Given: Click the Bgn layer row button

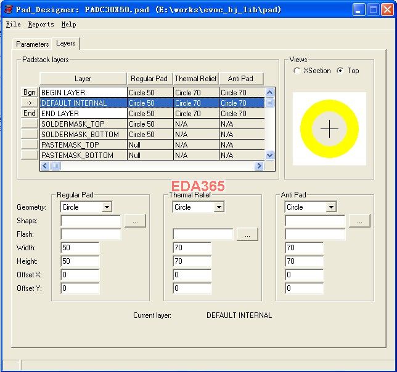Looking at the screenshot, I should pyautogui.click(x=30, y=92).
